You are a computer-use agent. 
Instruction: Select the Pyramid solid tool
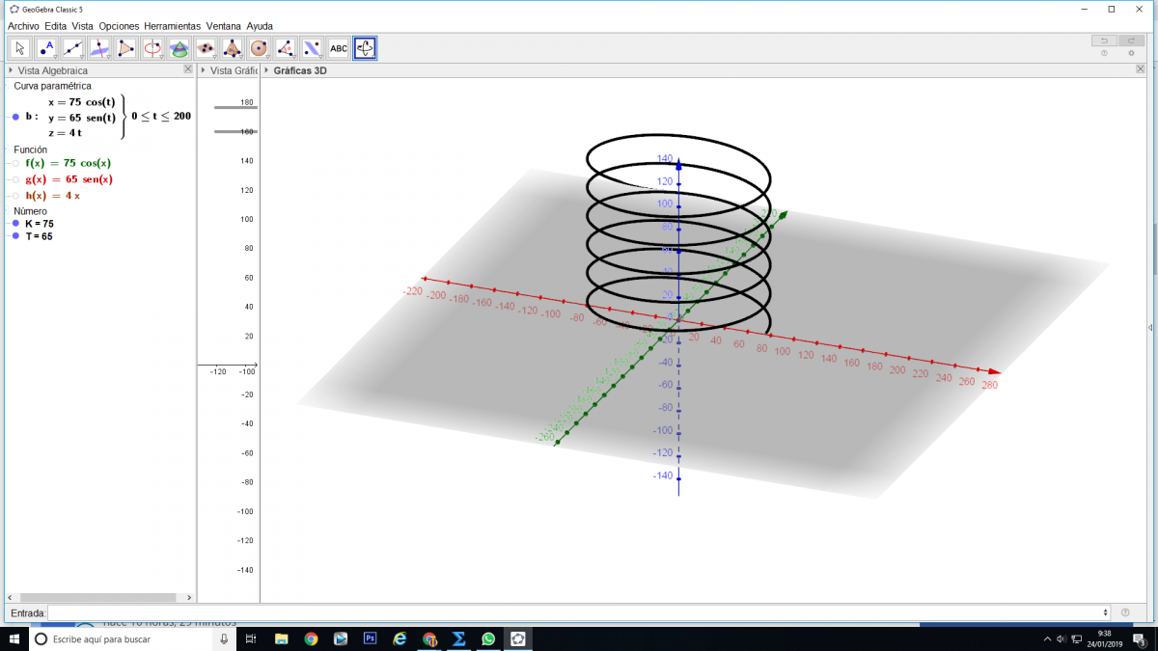(233, 48)
